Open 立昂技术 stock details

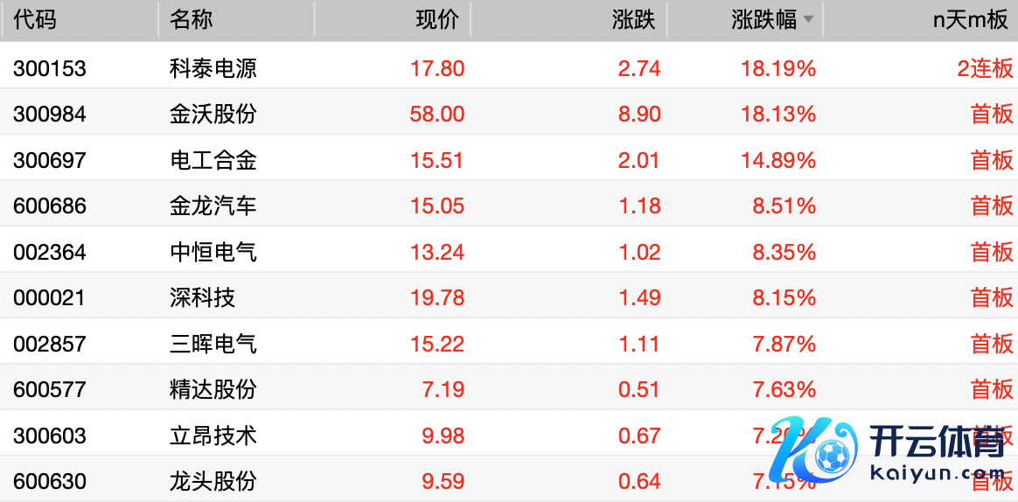[x=213, y=436]
